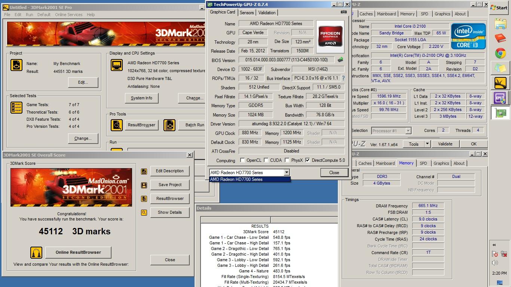
Task: Toggle the OpenCL checkbox
Action: point(242,160)
